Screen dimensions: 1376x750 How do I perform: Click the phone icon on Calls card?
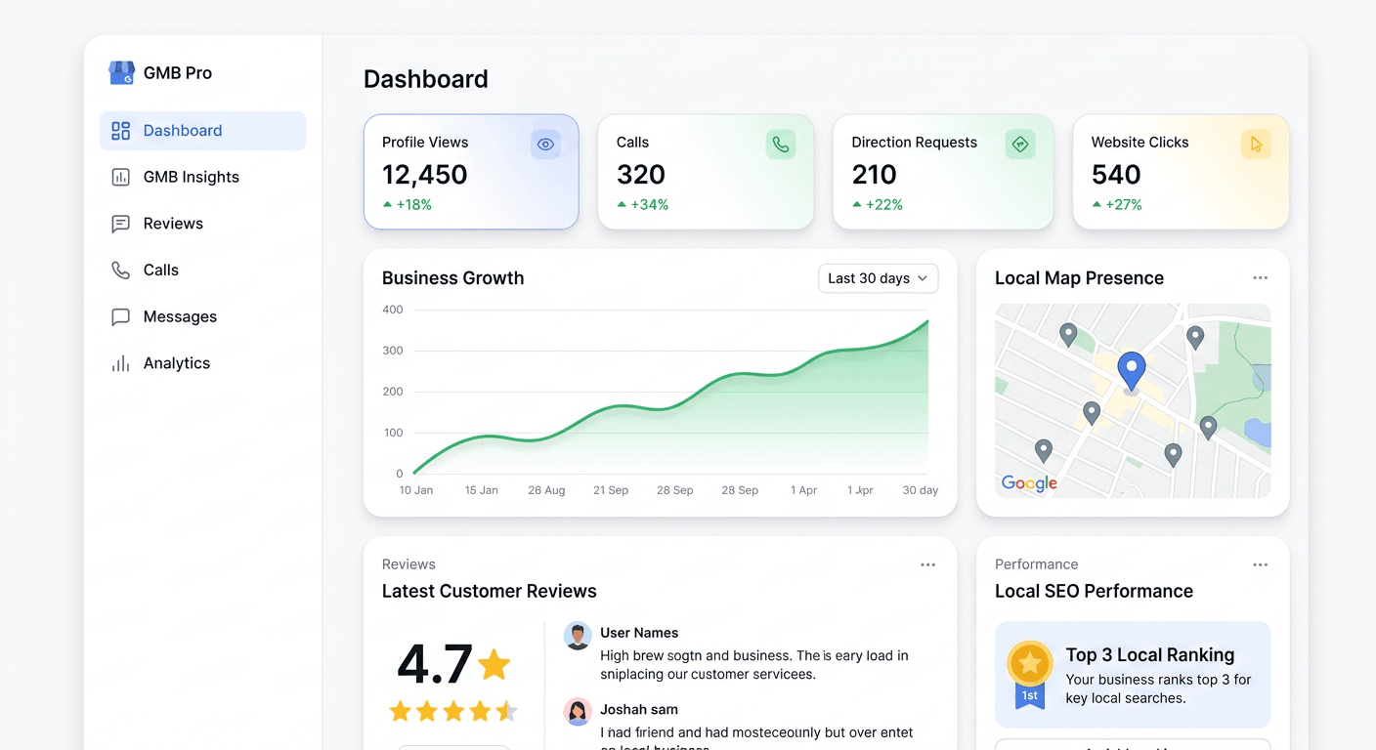[x=780, y=145]
